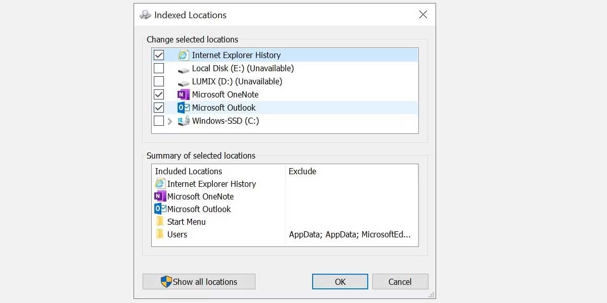Image resolution: width=607 pixels, height=303 pixels.
Task: Uncheck Internet Explorer History
Action: pos(159,55)
